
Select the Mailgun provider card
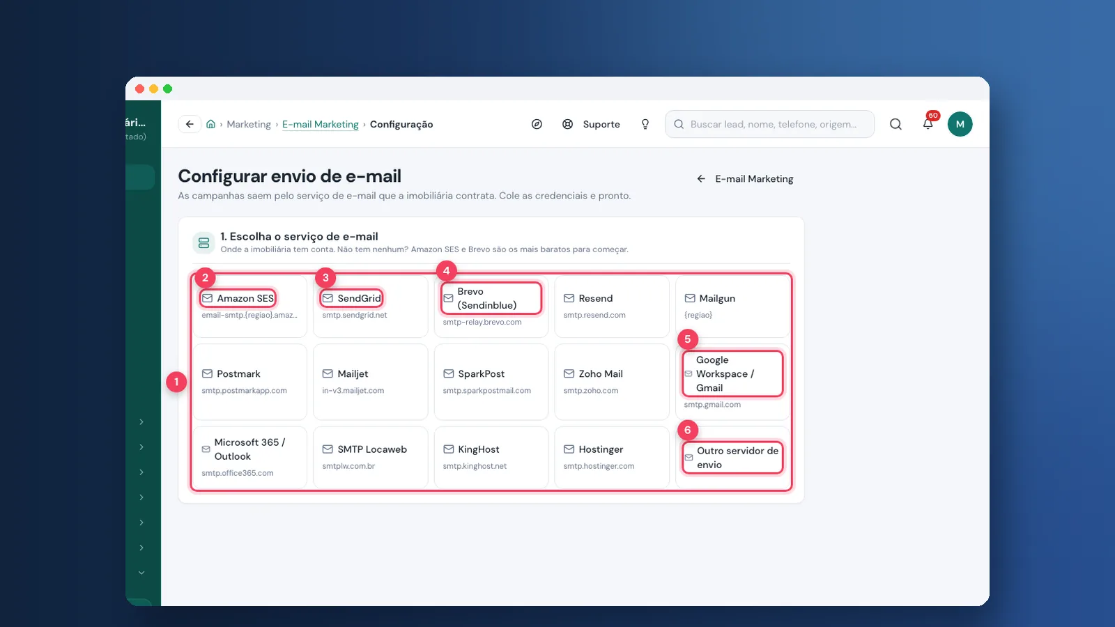(x=732, y=307)
